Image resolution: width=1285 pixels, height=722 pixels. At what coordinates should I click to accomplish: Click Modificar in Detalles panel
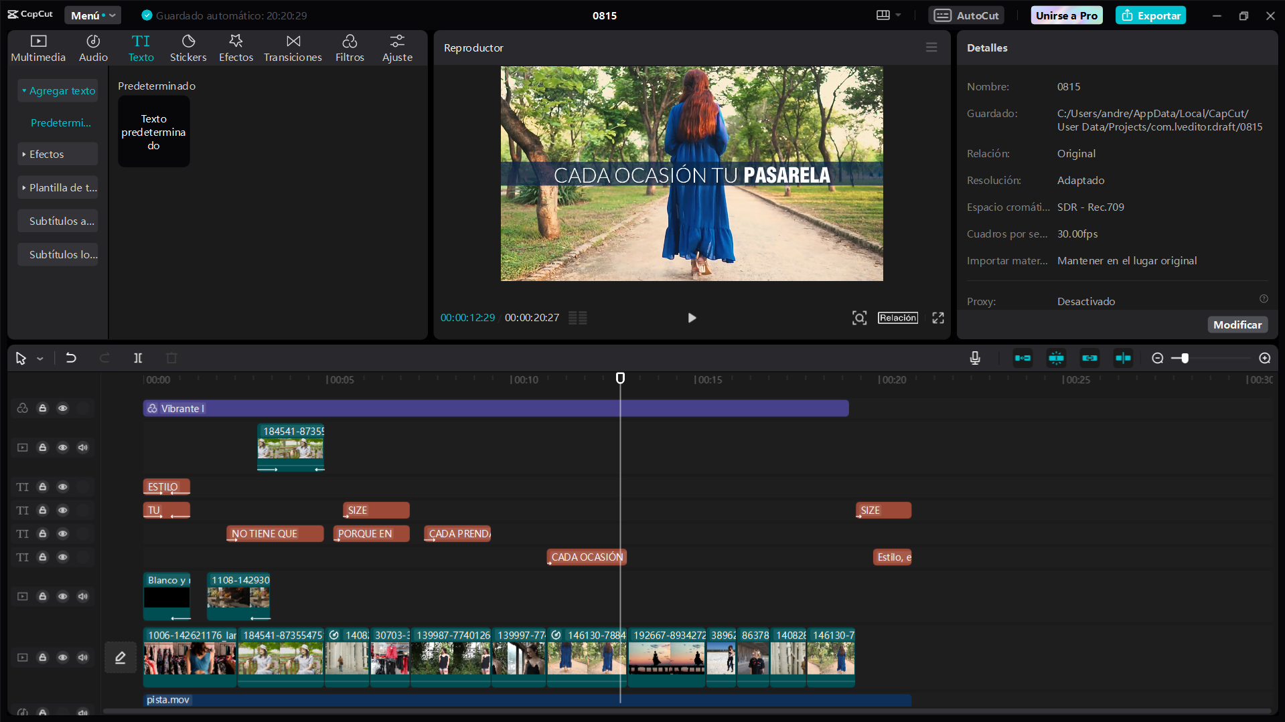1237,325
